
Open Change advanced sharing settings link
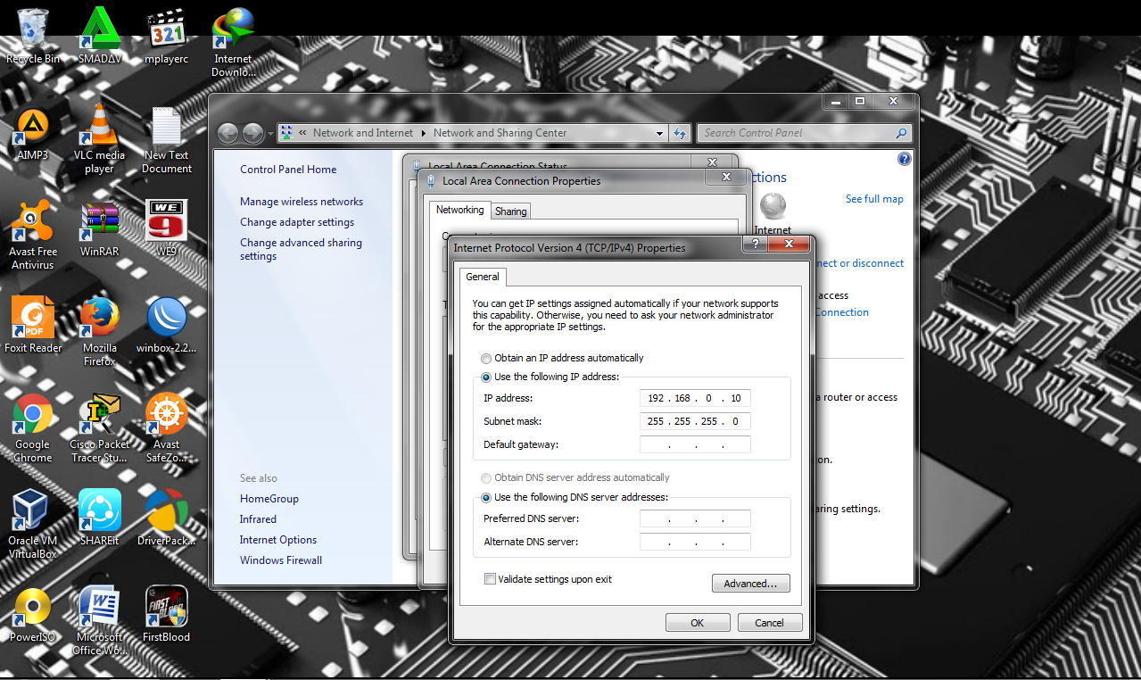point(301,249)
